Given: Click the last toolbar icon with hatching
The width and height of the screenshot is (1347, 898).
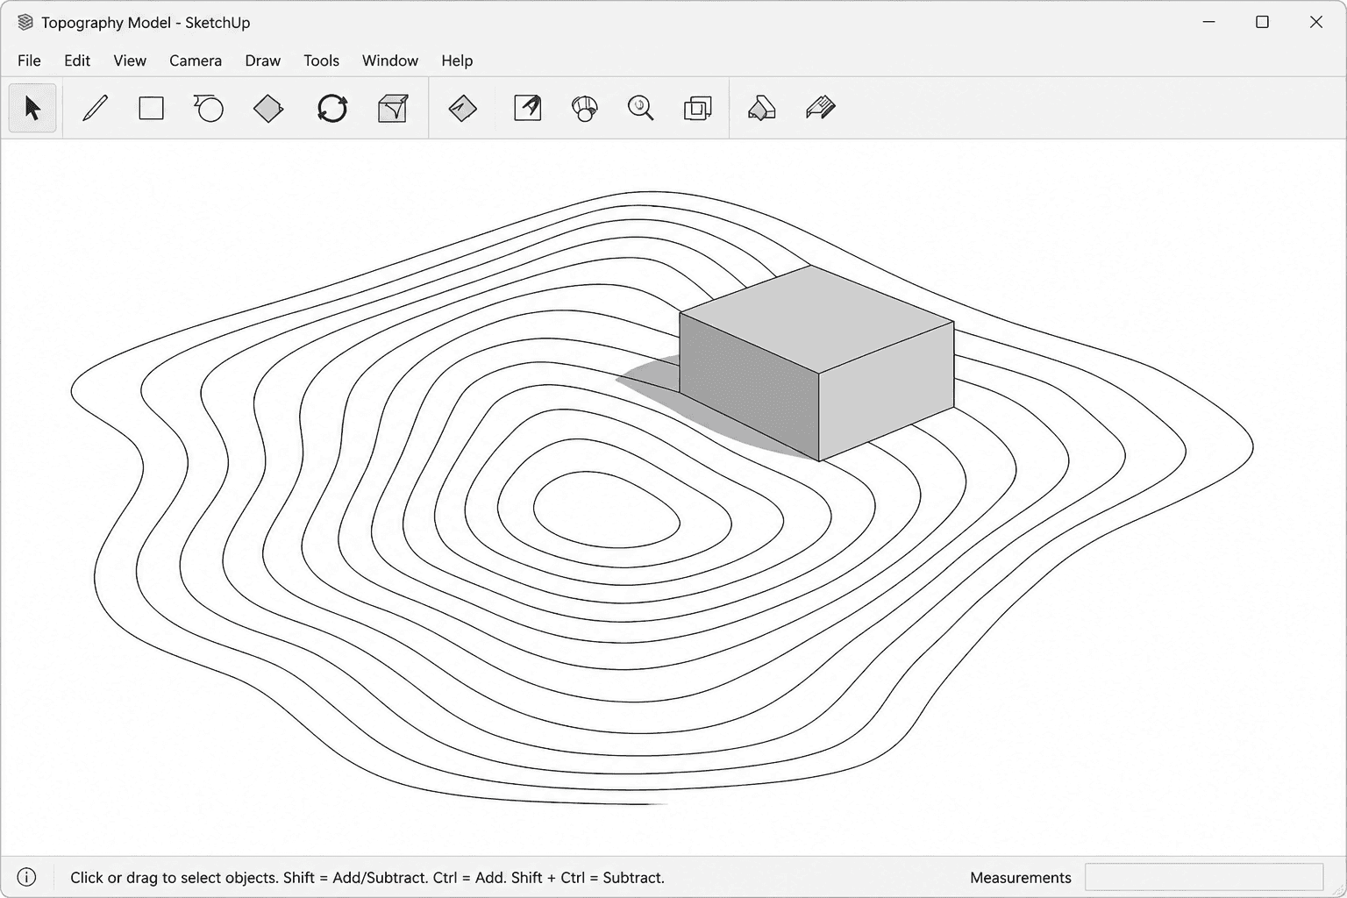Looking at the screenshot, I should pyautogui.click(x=820, y=108).
